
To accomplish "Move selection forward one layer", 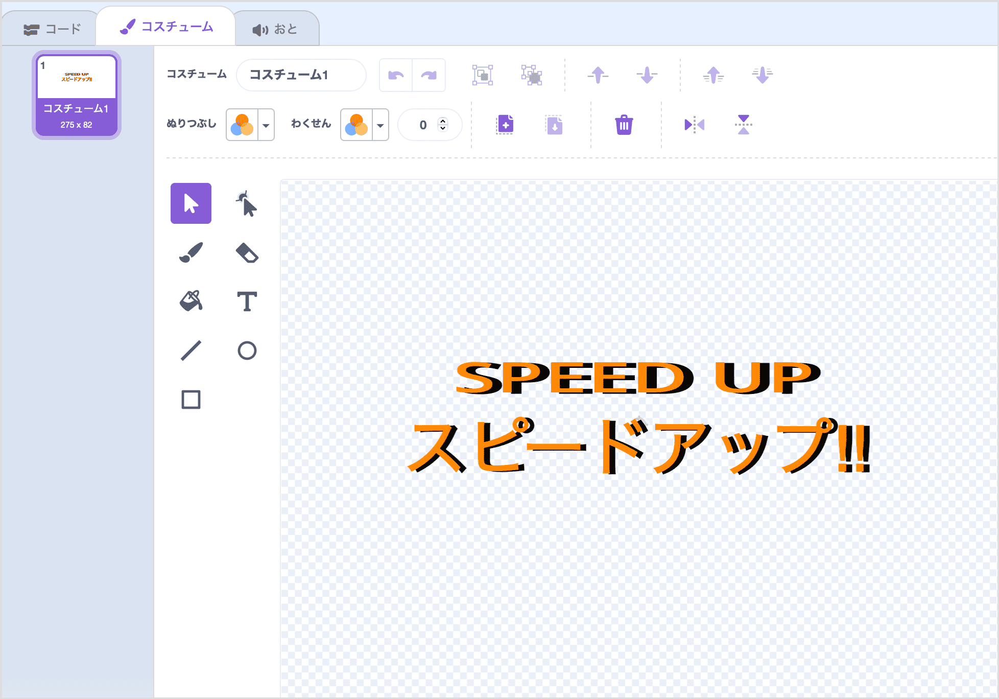I will (598, 75).
